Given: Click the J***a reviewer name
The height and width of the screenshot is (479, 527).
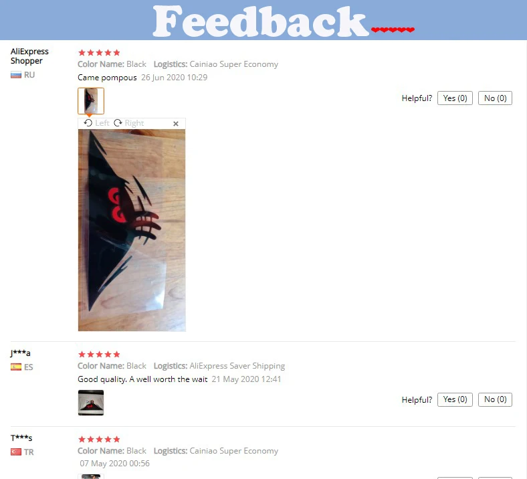Looking at the screenshot, I should [20, 353].
